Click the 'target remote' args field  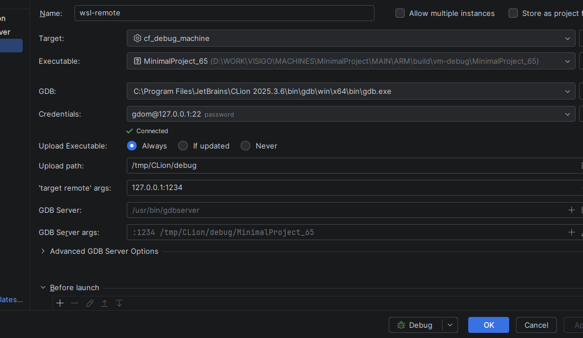(x=355, y=188)
